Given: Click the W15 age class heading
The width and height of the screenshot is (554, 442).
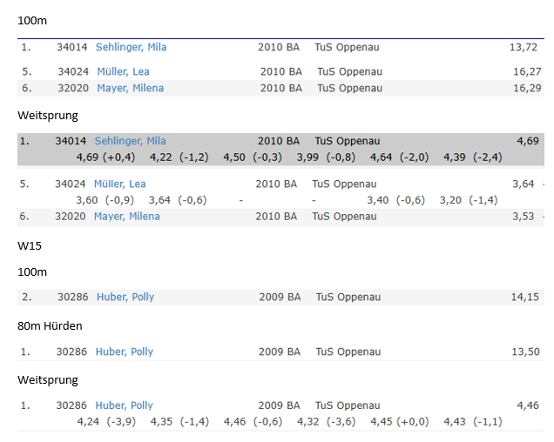Looking at the screenshot, I should click(30, 246).
